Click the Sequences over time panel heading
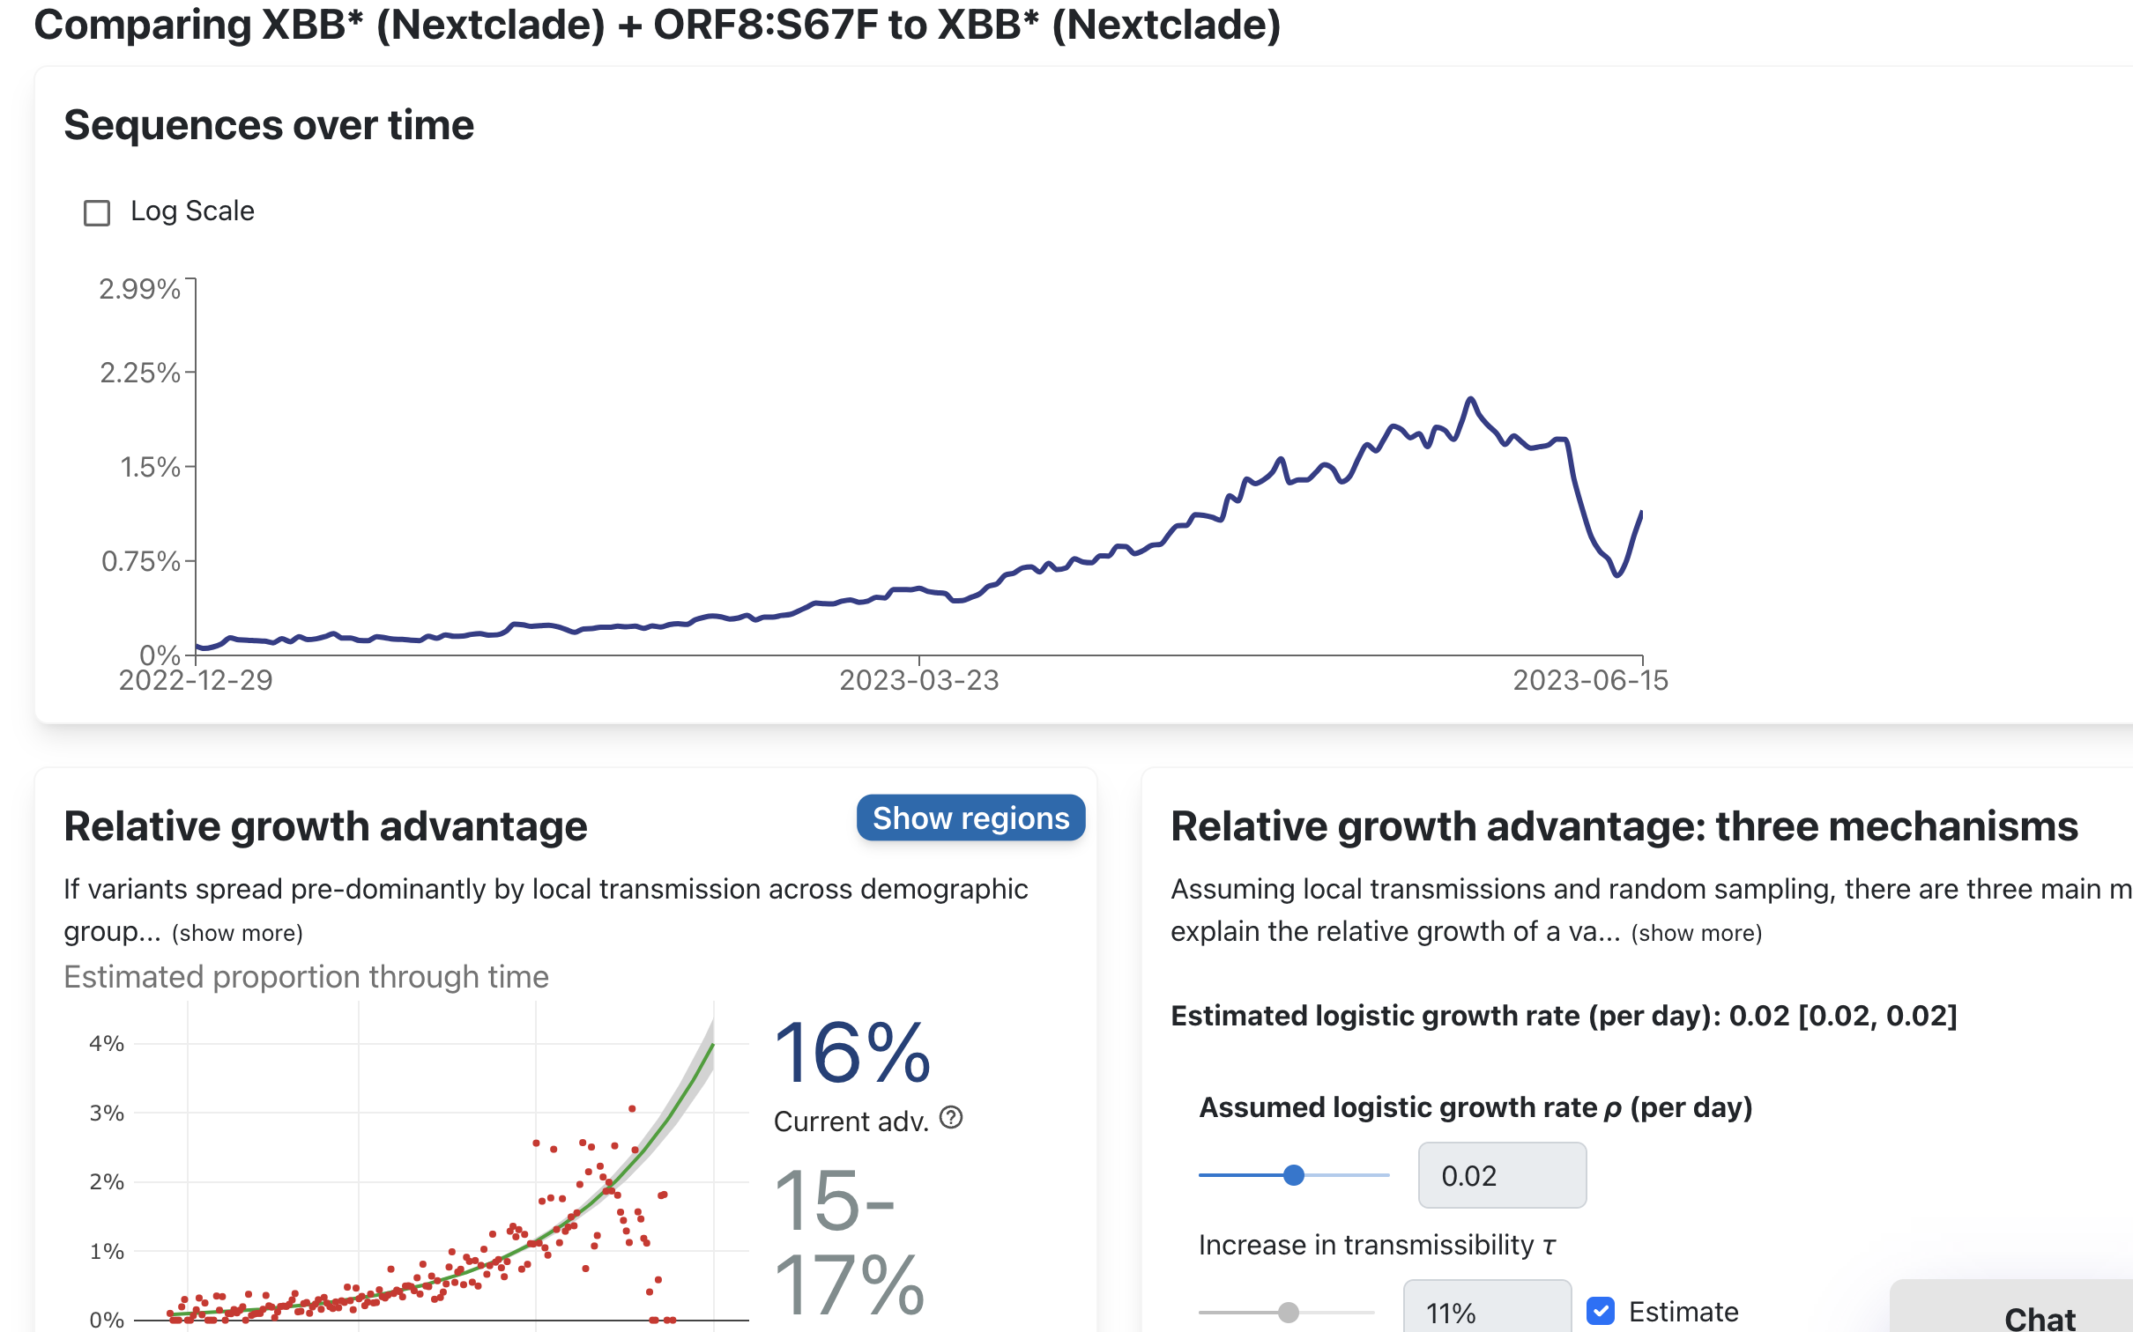 click(x=268, y=124)
